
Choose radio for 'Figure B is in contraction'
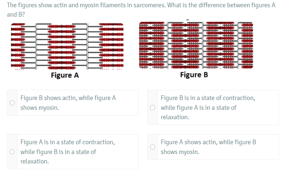pyautogui.click(x=153, y=108)
